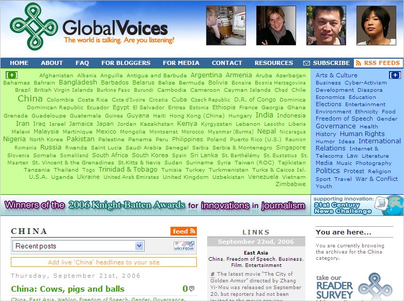Image resolution: width=404 pixels, height=302 pixels.
Task: Open the Freedom of Speech topic in blue panel
Action: pyautogui.click(x=344, y=119)
